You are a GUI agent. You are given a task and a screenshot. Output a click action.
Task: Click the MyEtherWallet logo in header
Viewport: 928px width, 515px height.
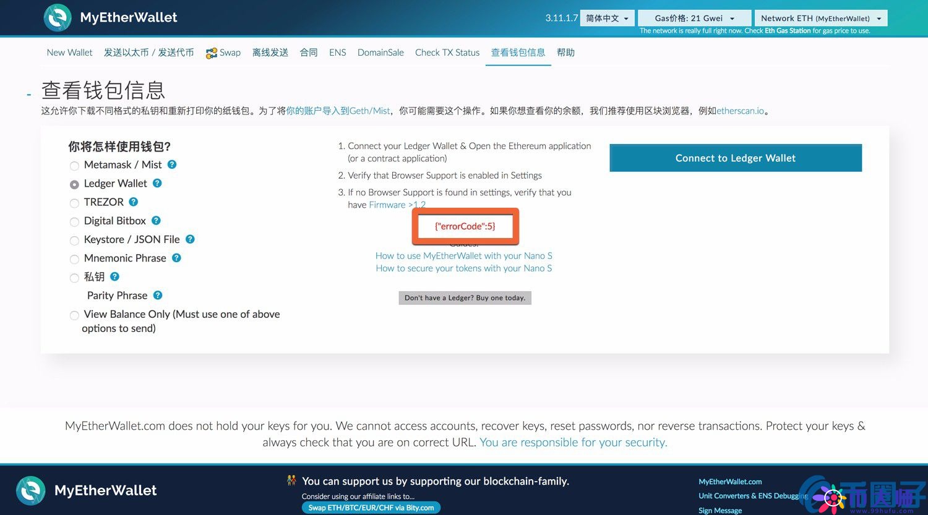[110, 17]
